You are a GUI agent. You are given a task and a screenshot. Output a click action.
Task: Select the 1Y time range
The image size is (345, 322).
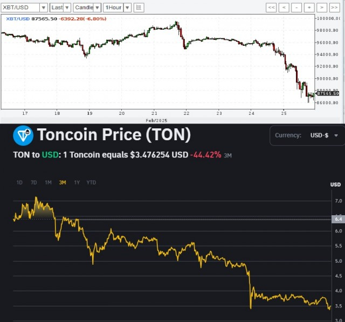(77, 182)
